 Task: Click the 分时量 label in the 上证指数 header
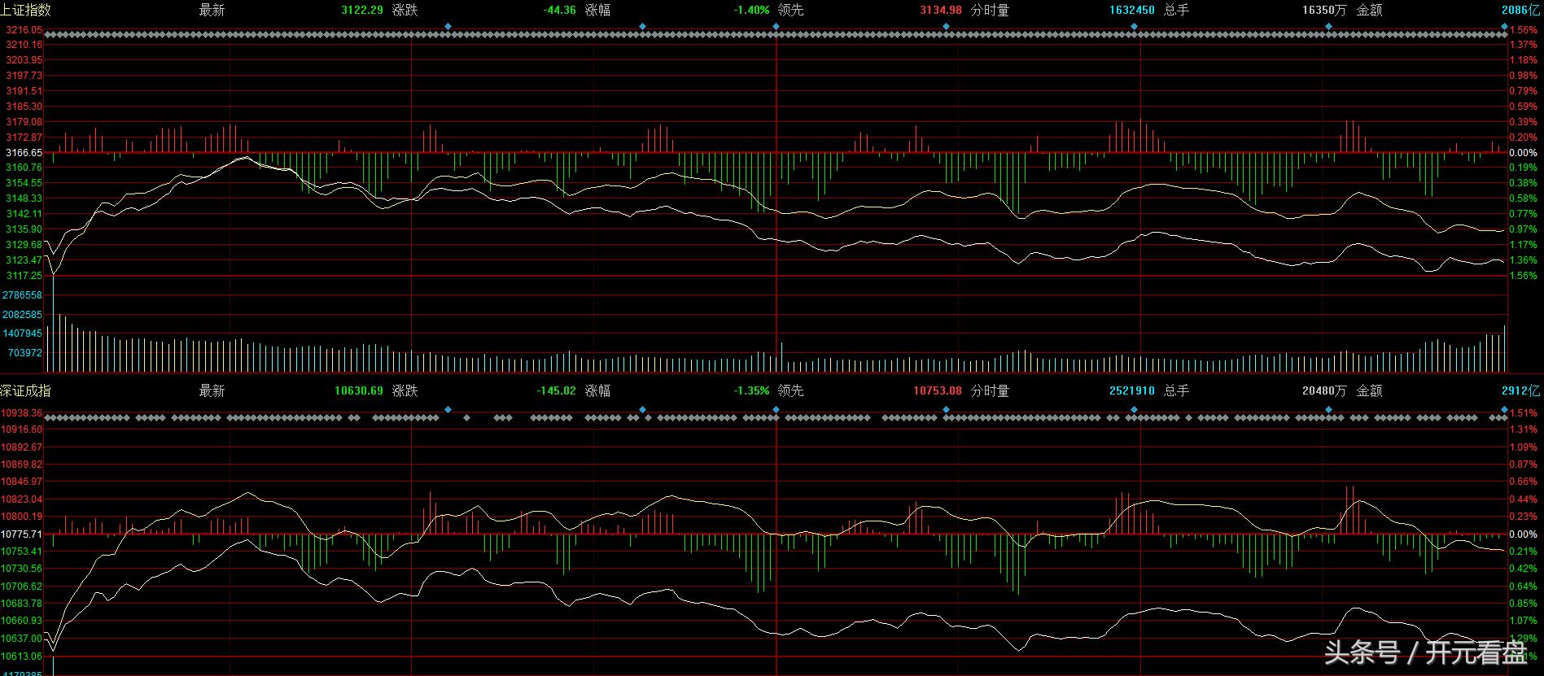tap(990, 11)
